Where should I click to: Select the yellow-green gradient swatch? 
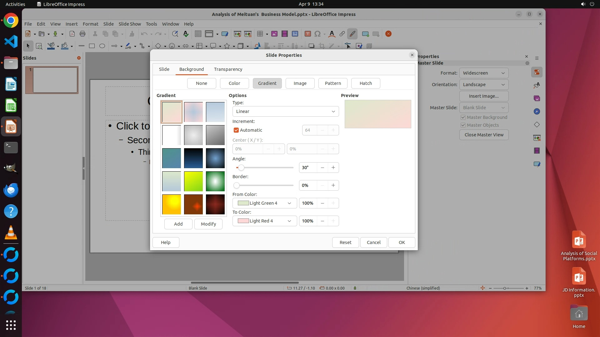click(193, 181)
